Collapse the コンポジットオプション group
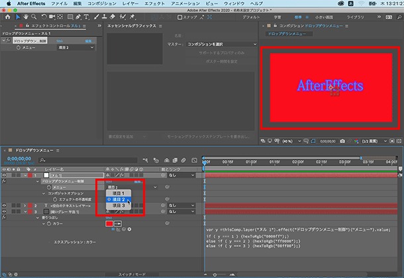 click(x=44, y=193)
